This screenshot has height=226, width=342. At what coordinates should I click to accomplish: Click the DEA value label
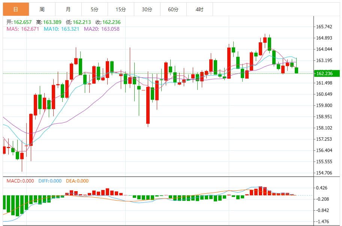77,181
